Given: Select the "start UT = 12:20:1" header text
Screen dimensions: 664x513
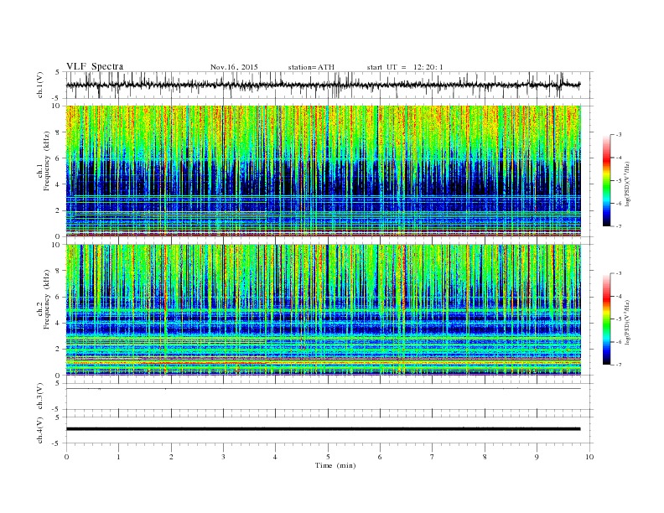Looking at the screenshot, I should [x=405, y=67].
